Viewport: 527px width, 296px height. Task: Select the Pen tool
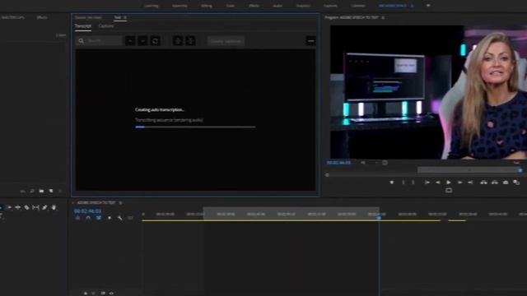point(44,208)
